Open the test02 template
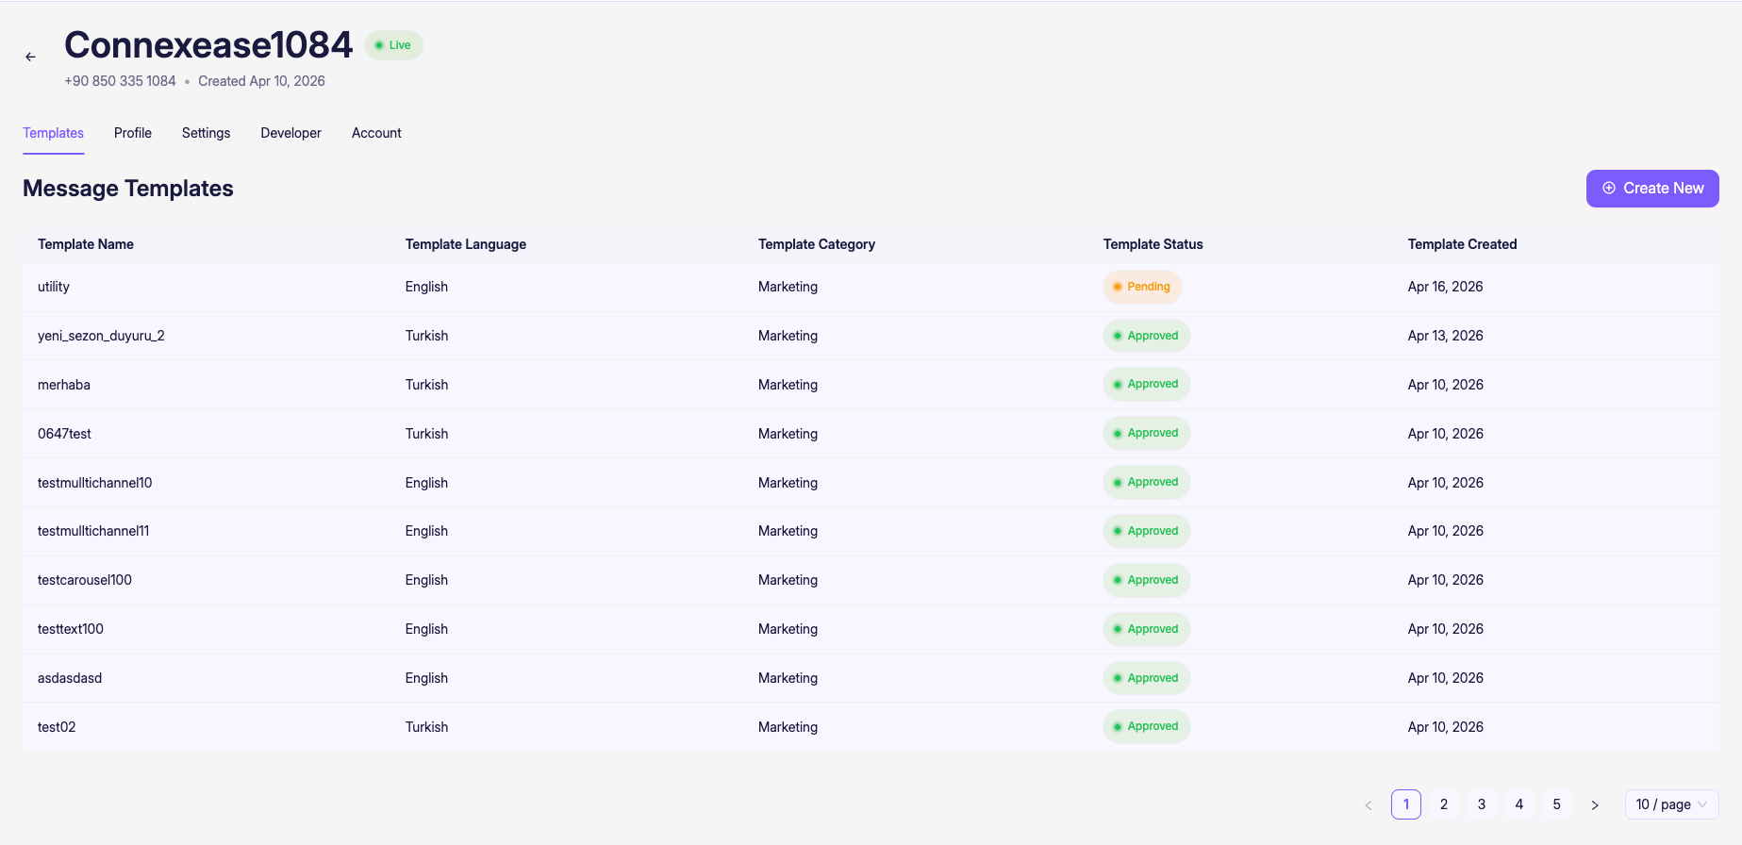This screenshot has height=845, width=1742. click(x=871, y=727)
